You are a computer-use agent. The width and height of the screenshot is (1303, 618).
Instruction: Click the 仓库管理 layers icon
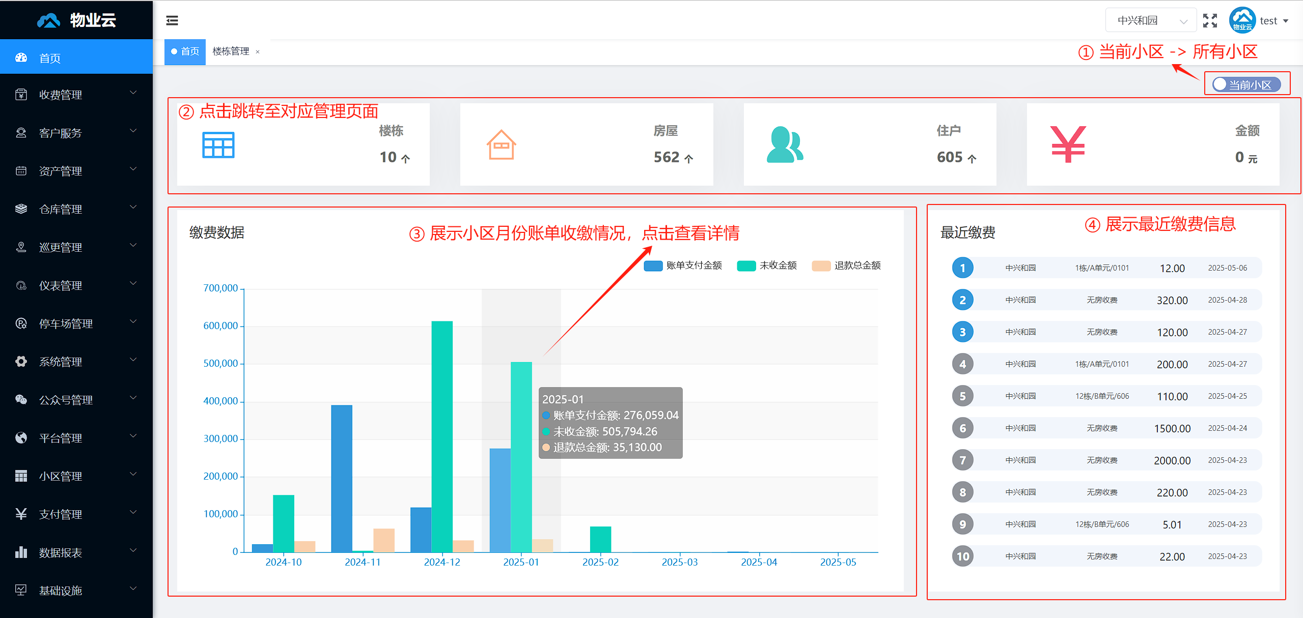21,209
